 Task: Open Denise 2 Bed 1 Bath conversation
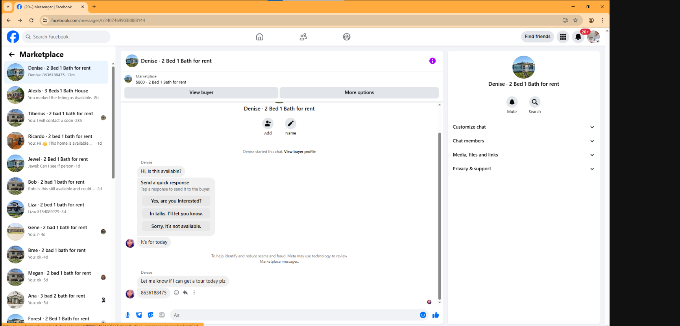(56, 72)
